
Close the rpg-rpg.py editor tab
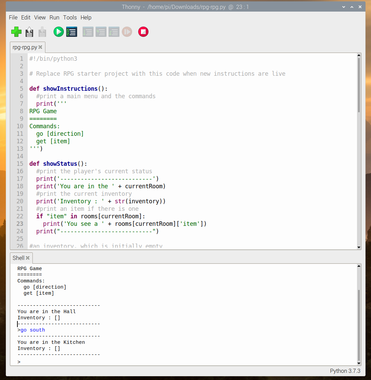[40, 47]
